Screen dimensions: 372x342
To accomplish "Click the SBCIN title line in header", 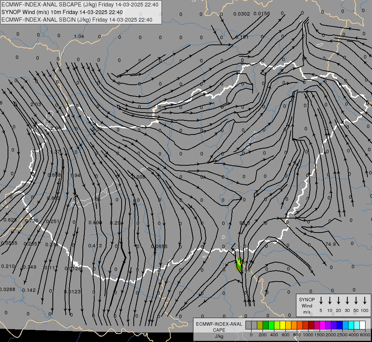I will pos(77,20).
